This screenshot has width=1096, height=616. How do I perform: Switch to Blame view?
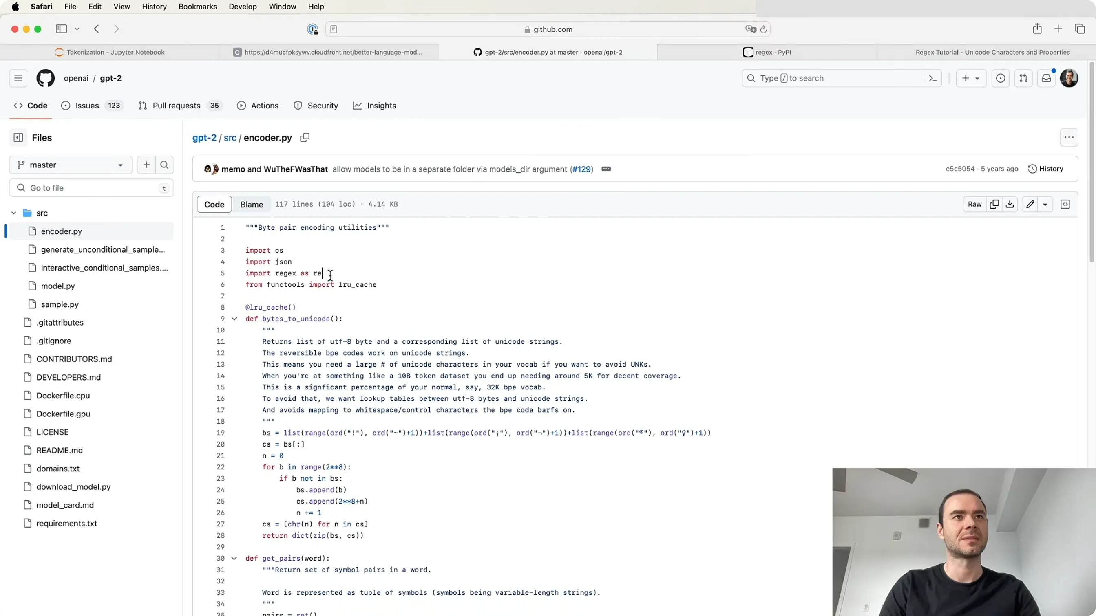point(252,205)
